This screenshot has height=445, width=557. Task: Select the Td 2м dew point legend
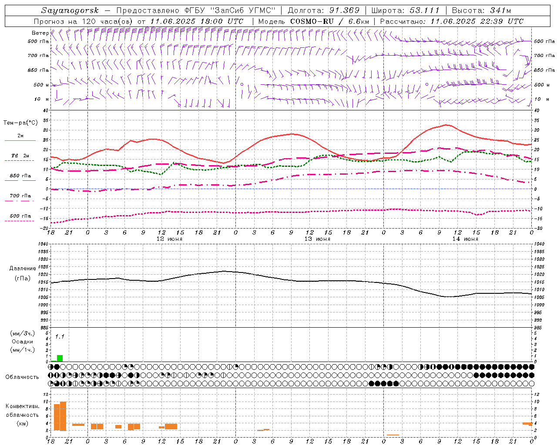click(20, 156)
